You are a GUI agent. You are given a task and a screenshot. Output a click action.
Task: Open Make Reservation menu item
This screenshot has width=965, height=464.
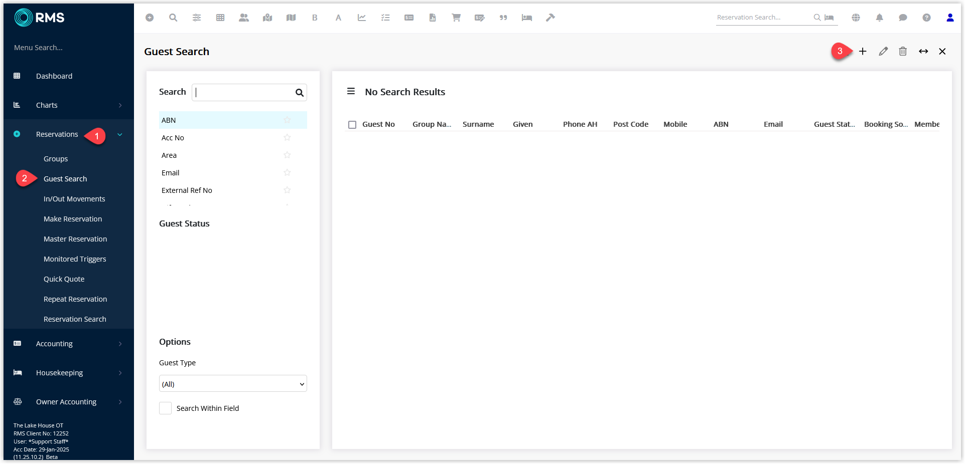pyautogui.click(x=73, y=219)
